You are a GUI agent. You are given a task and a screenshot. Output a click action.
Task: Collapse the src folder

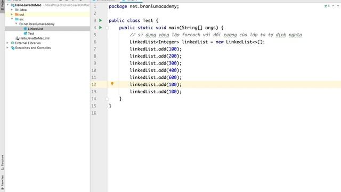[x=12, y=19]
